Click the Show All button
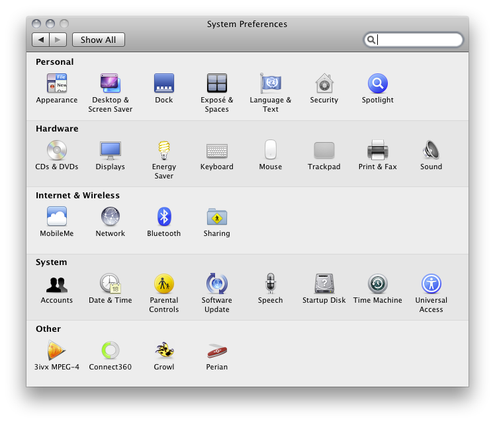495x423 pixels. (98, 40)
